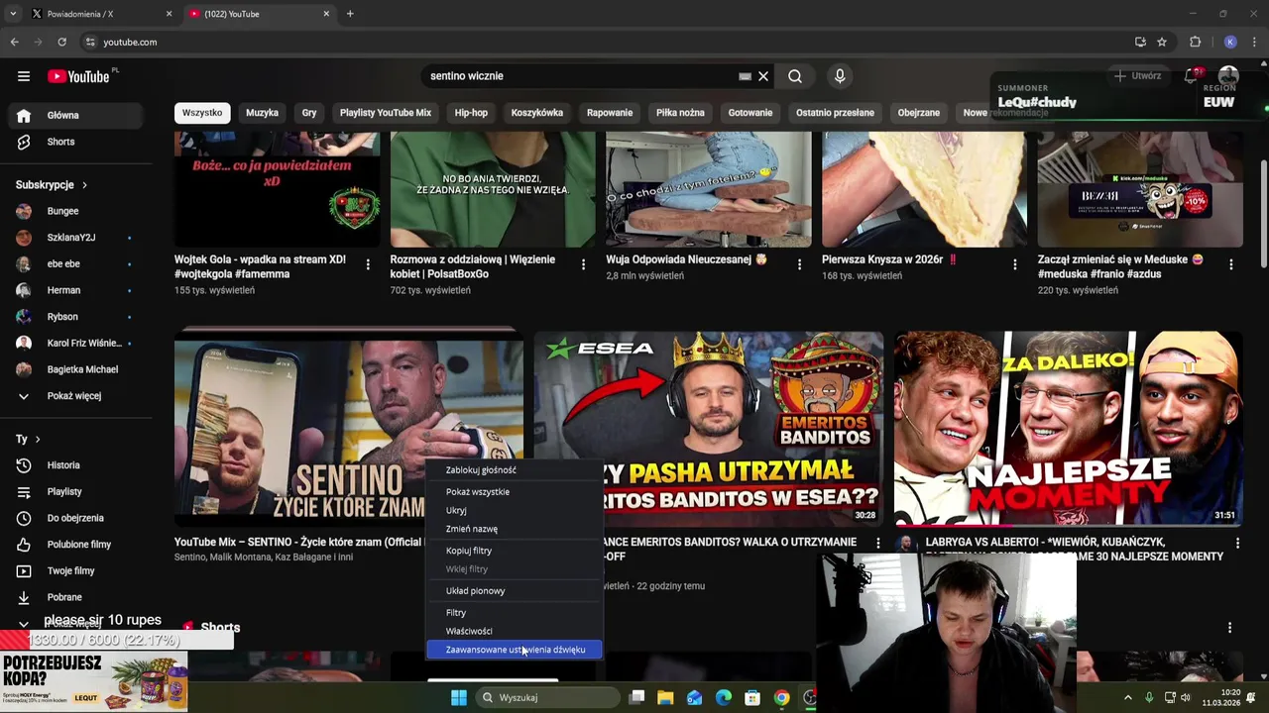
Task: Reload the page in Chrome
Action: (61, 42)
